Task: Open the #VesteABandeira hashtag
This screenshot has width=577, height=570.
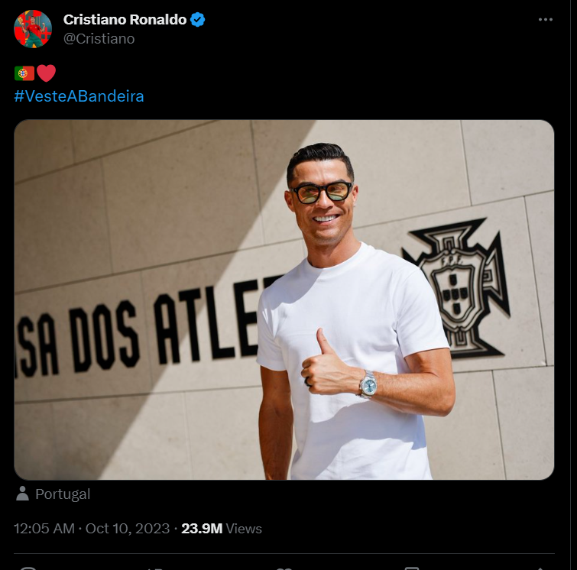Action: pos(79,96)
